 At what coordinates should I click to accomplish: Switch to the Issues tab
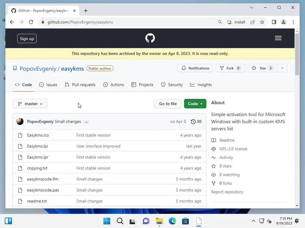click(x=48, y=85)
